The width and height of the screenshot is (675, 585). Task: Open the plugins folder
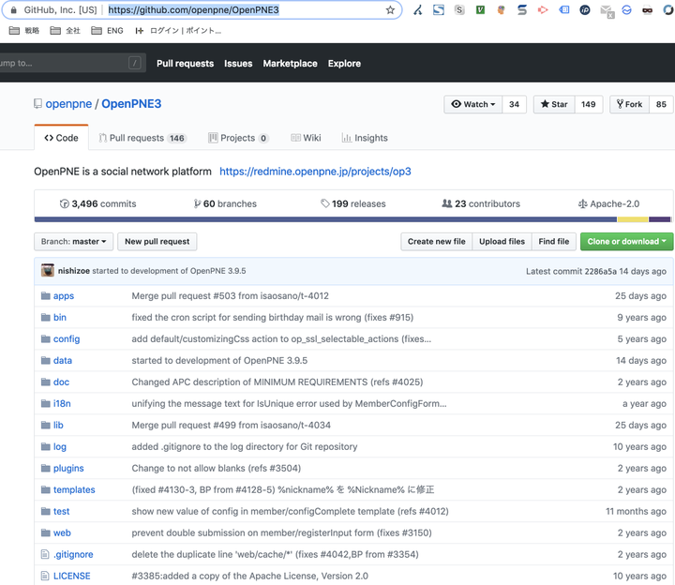[x=68, y=468]
